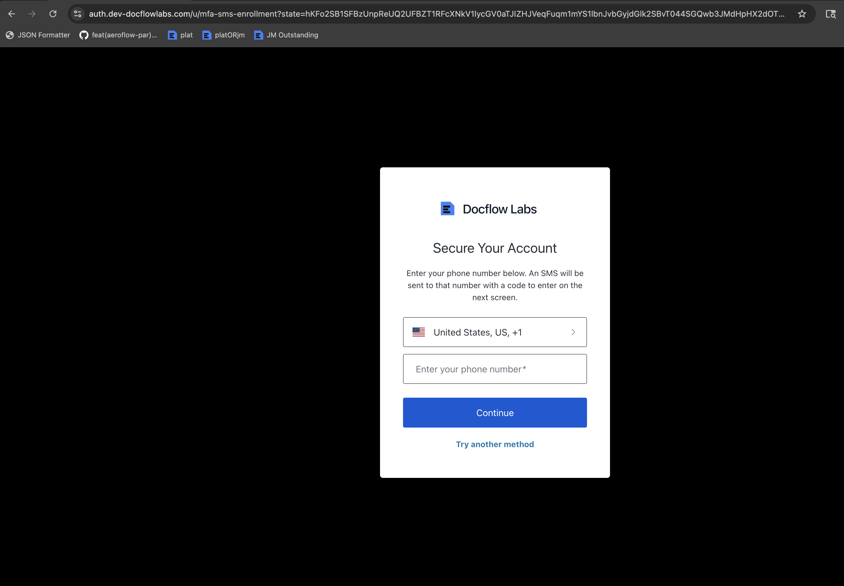This screenshot has width=844, height=586.
Task: Click the Docflow Labs brand name text
Action: click(500, 209)
